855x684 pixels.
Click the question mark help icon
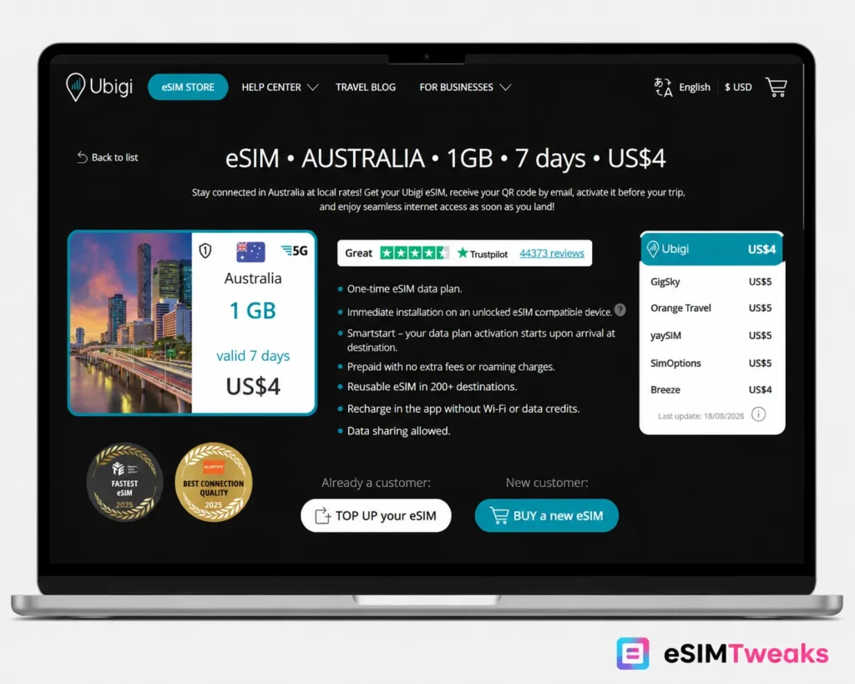(620, 310)
